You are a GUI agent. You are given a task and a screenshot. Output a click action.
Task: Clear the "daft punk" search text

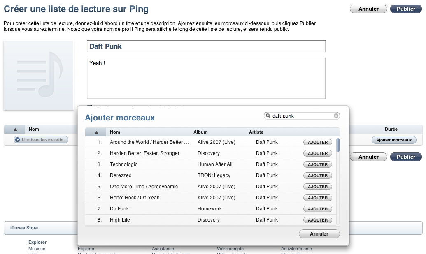tap(336, 116)
